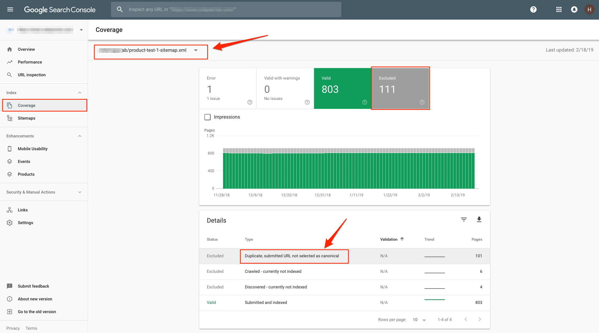Click the Details filter icon
This screenshot has height=333, width=599.
coord(464,220)
